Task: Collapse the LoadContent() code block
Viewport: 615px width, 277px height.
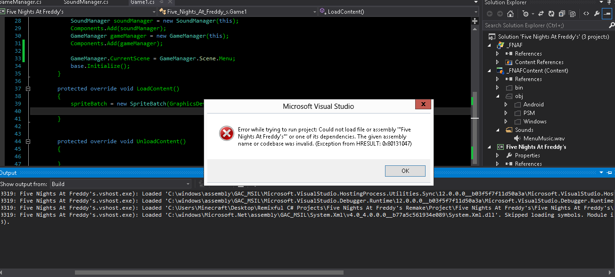Action: [x=28, y=89]
